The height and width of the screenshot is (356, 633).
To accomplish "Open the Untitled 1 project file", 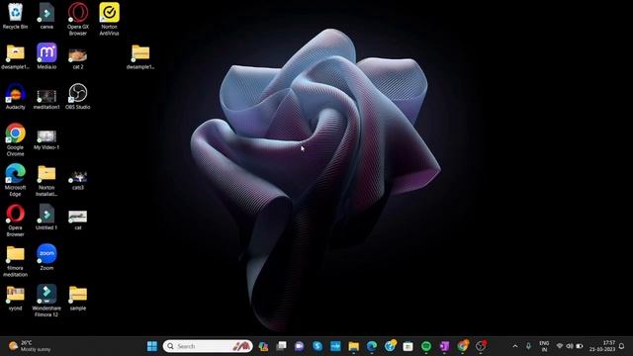I will point(46,218).
